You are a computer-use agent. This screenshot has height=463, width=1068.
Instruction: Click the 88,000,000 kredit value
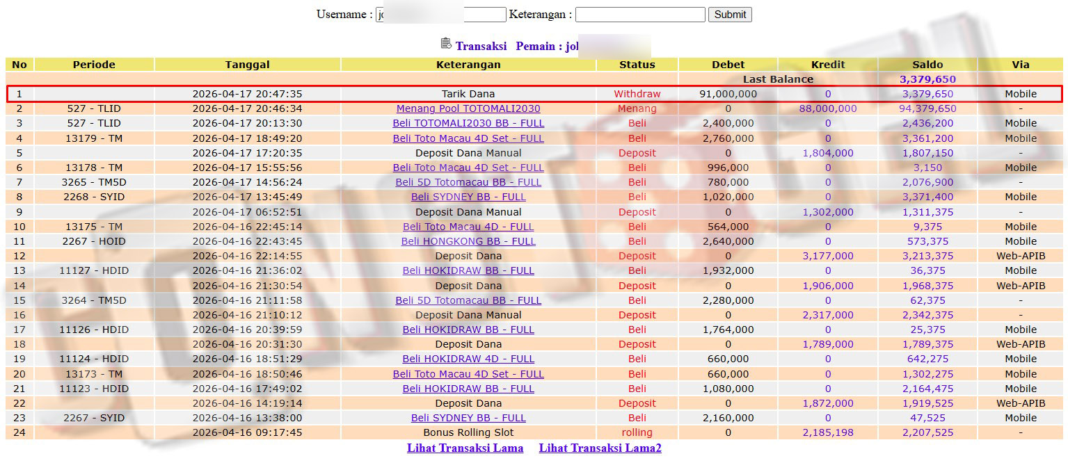(828, 108)
